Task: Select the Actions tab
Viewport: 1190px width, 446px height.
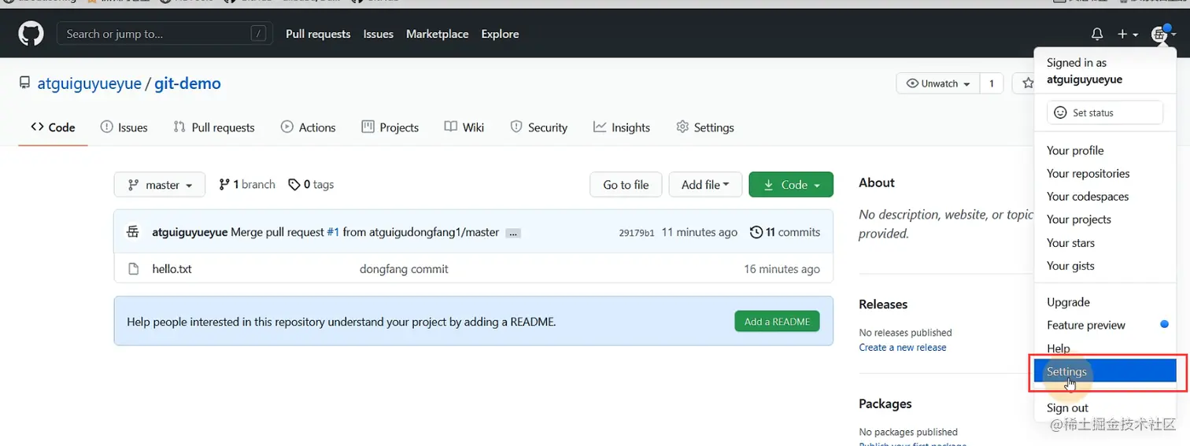Action: coord(309,127)
